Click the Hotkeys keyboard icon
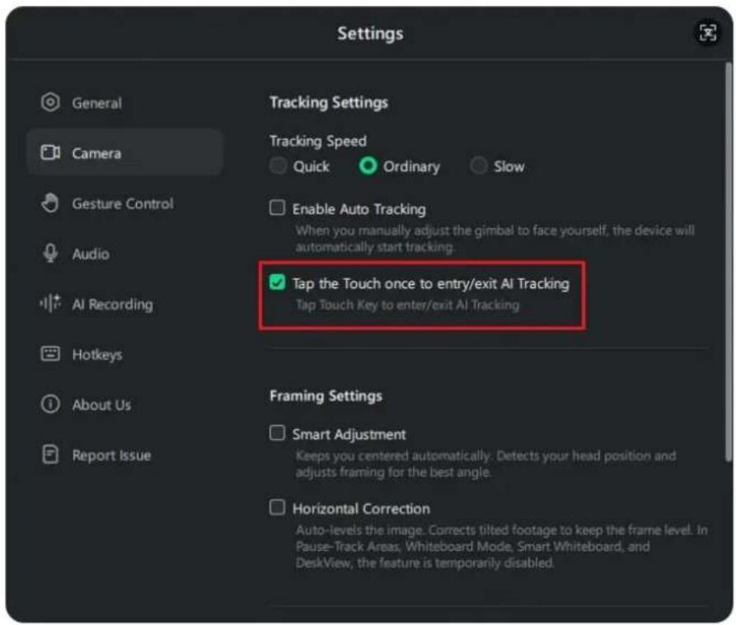 [x=50, y=353]
